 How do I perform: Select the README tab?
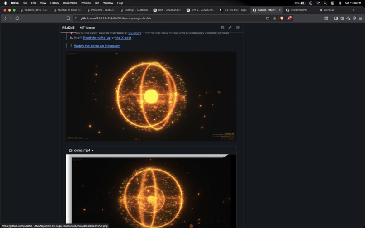[68, 28]
